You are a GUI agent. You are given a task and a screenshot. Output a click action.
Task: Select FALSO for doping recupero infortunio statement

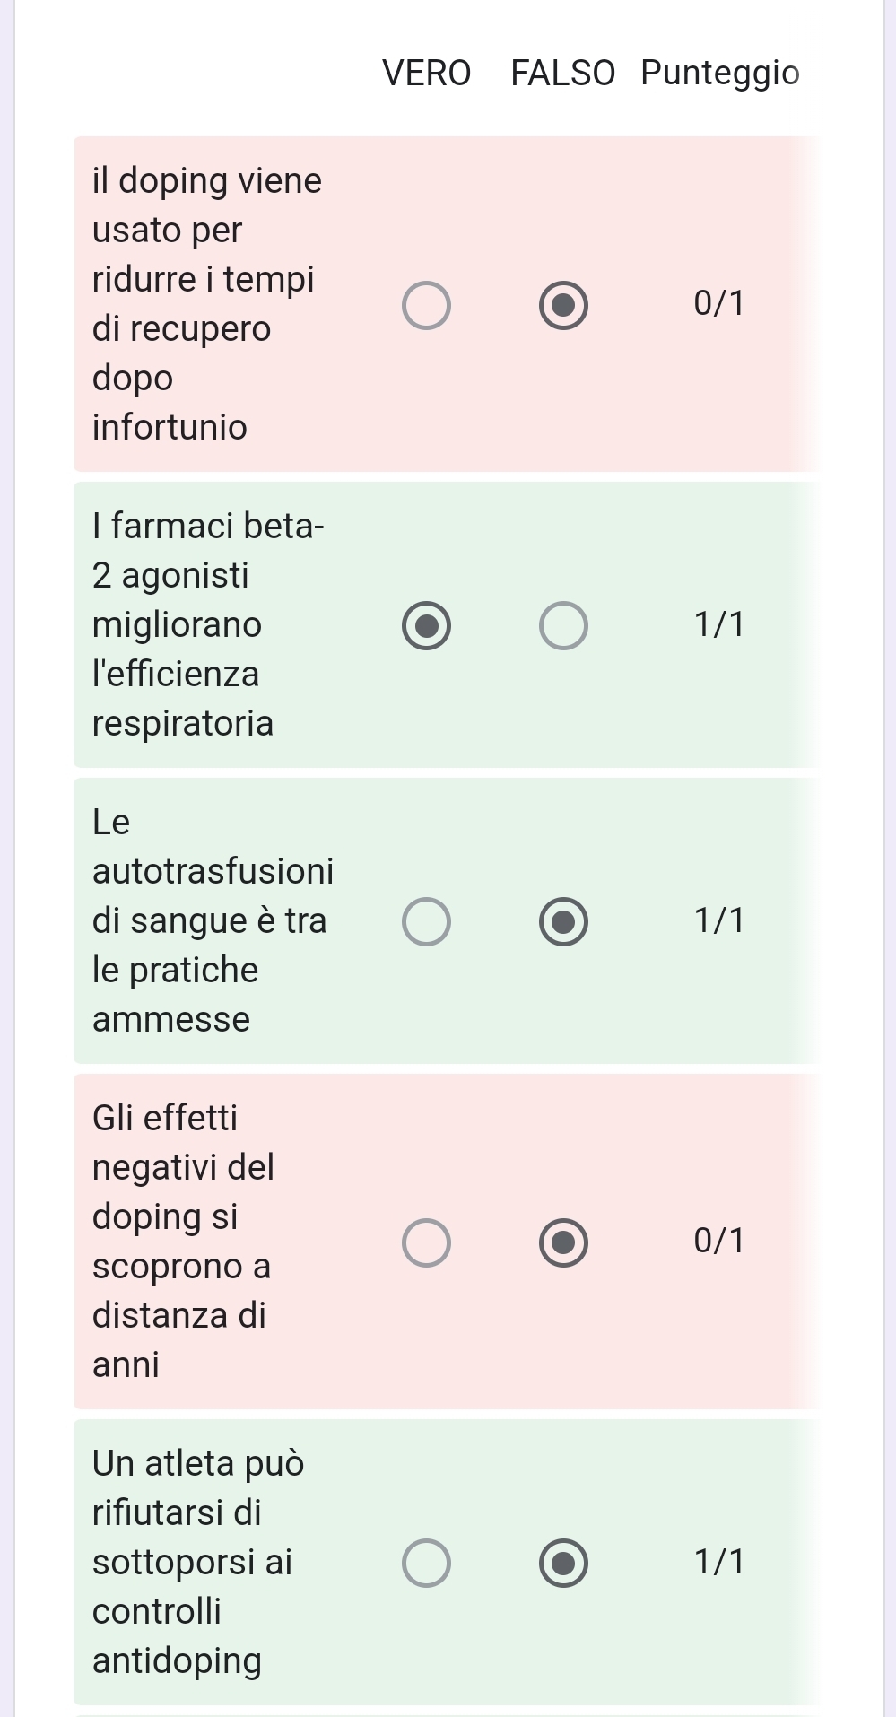point(563,305)
